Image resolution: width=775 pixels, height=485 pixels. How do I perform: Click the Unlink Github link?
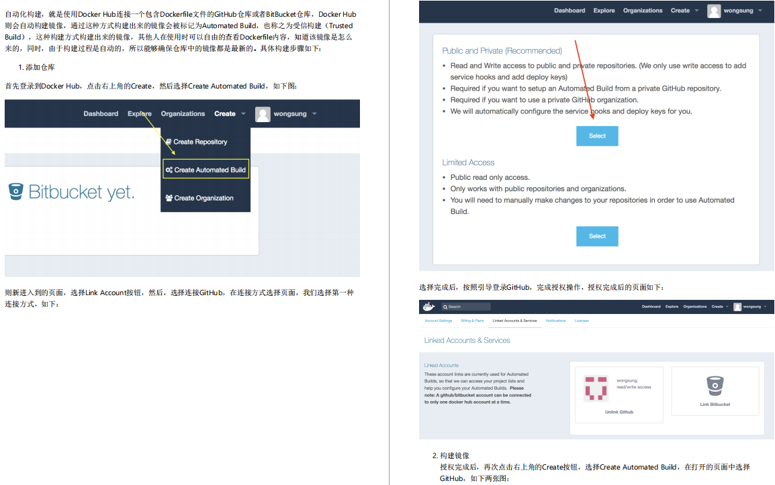619,412
